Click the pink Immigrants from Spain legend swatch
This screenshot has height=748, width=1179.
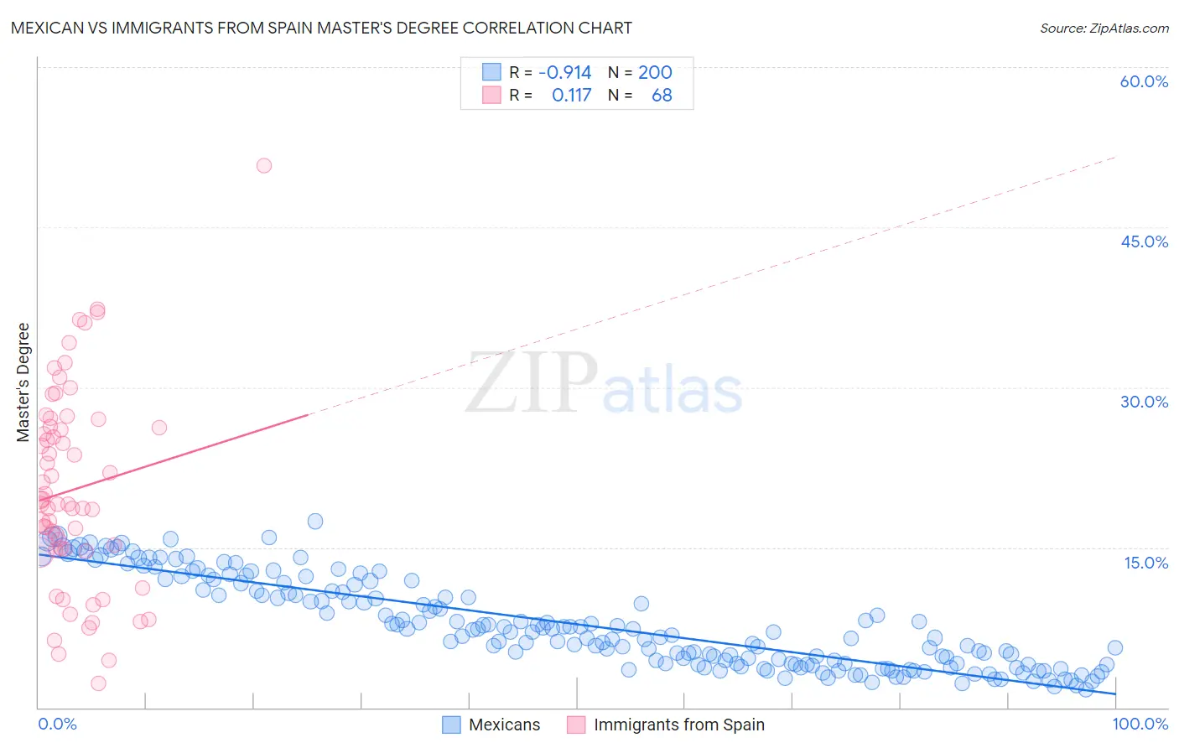tap(576, 725)
